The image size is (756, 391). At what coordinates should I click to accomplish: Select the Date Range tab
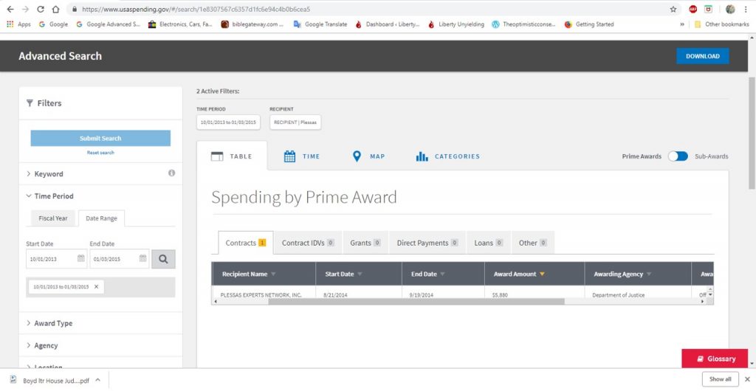[x=101, y=218]
